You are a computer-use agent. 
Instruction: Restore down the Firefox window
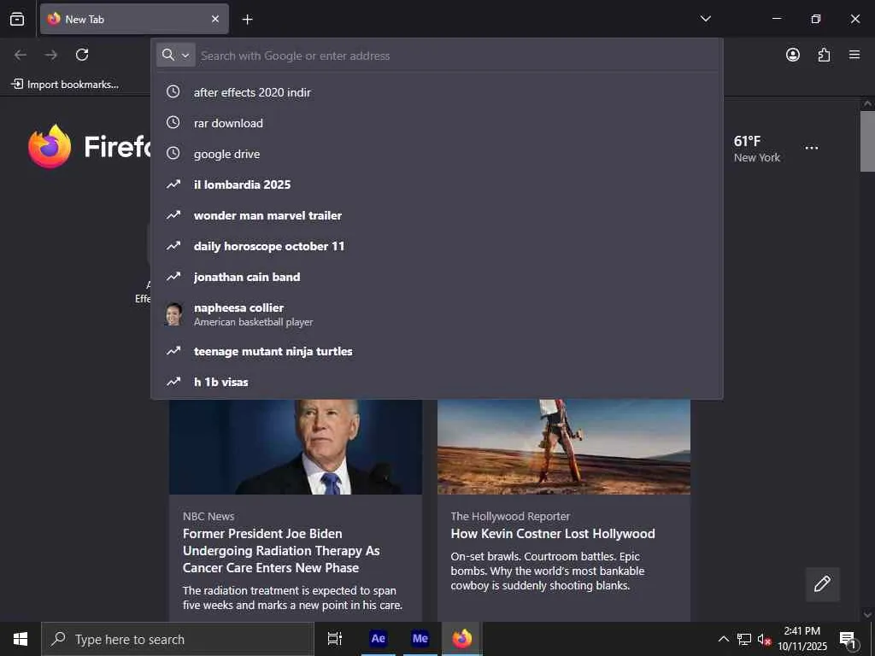(816, 19)
